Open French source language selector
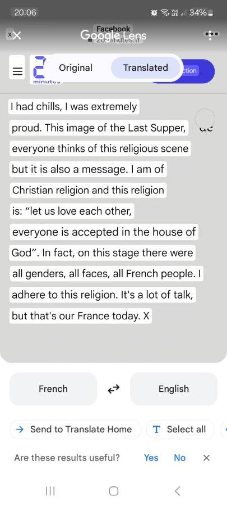Image resolution: width=227 pixels, height=506 pixels. pyautogui.click(x=53, y=389)
